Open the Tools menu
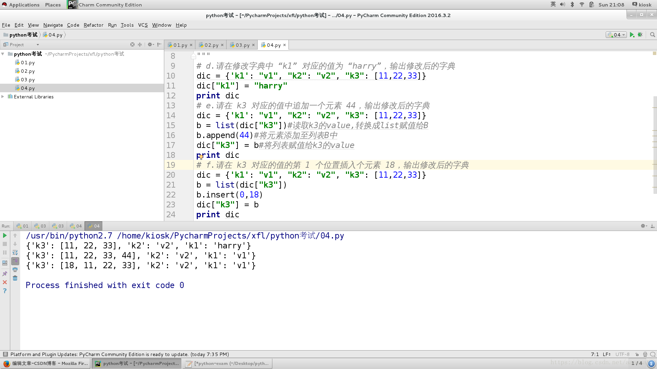 pyautogui.click(x=127, y=25)
